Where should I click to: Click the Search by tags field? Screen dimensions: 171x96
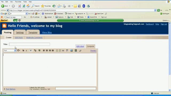pos(14,17)
